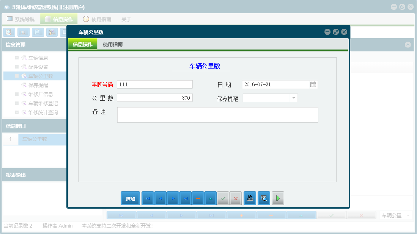
Task: Open the print icon in the dialog
Action: [250, 198]
